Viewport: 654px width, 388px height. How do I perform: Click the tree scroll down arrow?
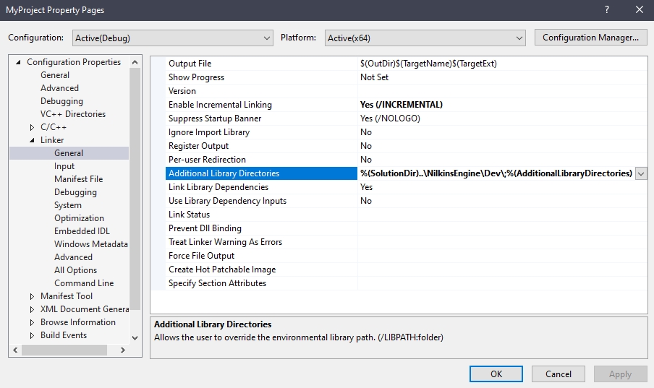point(135,338)
